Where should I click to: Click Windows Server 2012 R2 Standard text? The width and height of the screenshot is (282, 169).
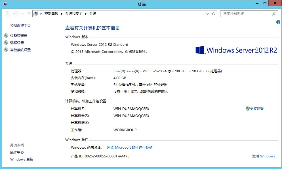(100, 44)
